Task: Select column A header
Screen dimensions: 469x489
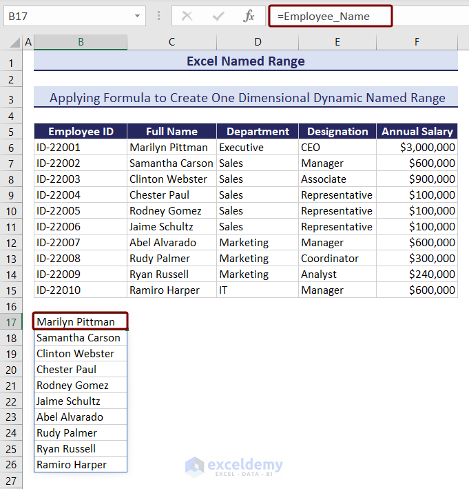Action: [28, 42]
